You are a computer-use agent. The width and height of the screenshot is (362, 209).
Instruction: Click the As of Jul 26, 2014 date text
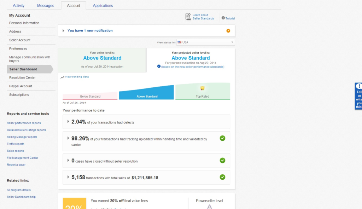[74, 103]
